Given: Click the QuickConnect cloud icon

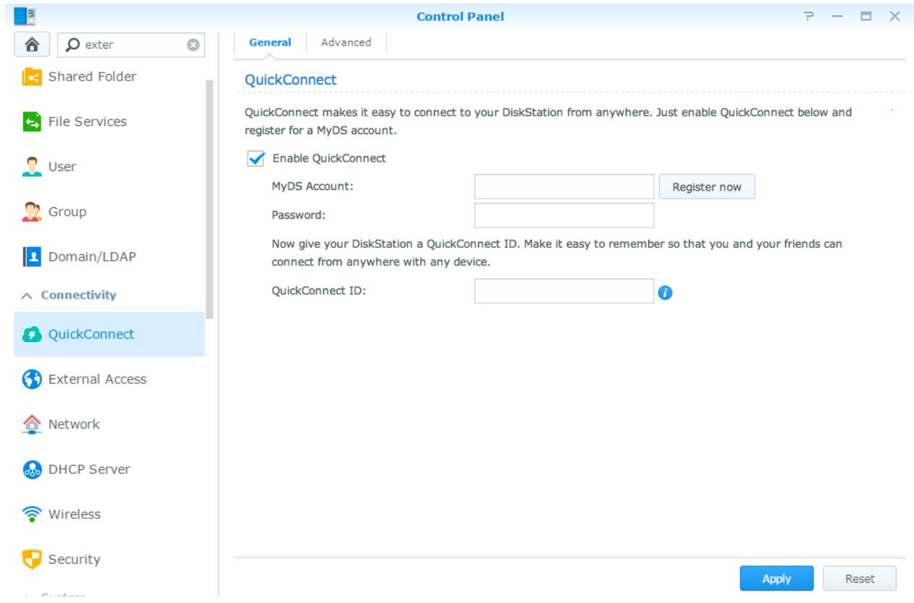Looking at the screenshot, I should coord(33,334).
